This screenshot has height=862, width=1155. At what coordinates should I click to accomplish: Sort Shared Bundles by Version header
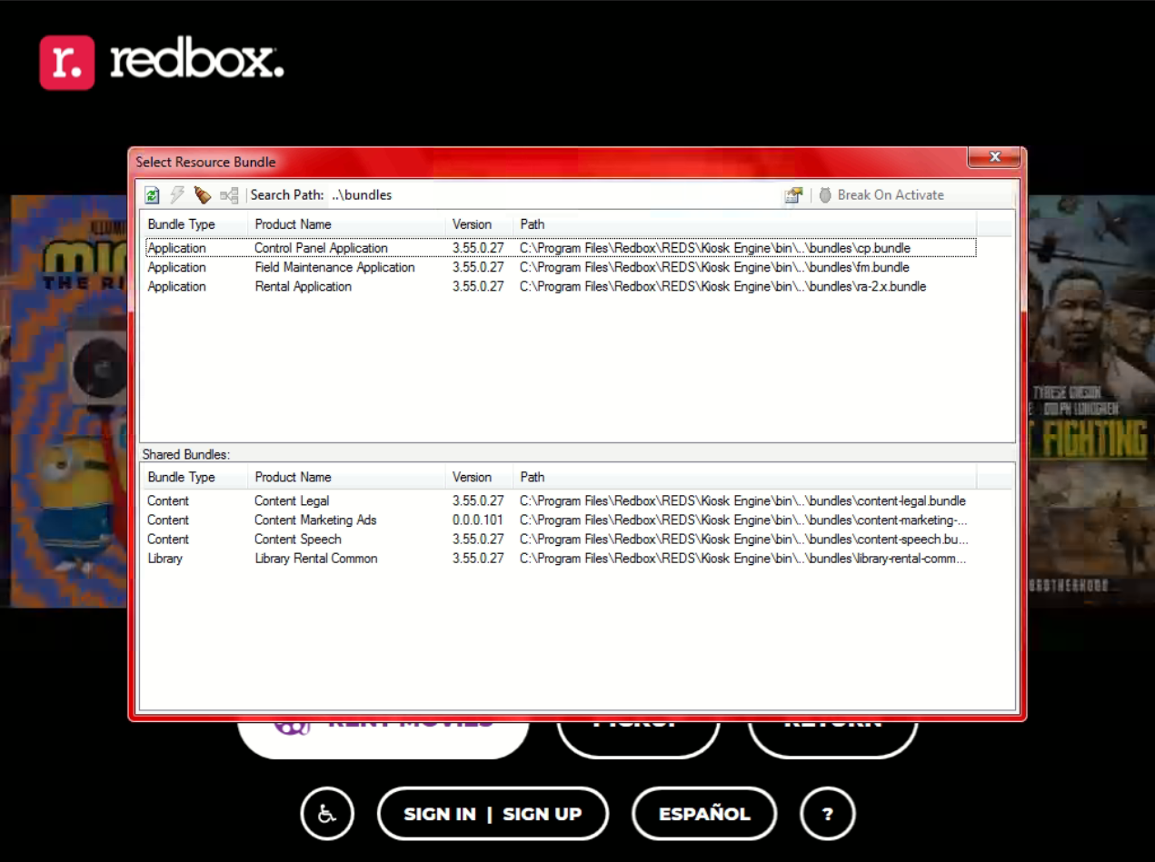point(479,477)
